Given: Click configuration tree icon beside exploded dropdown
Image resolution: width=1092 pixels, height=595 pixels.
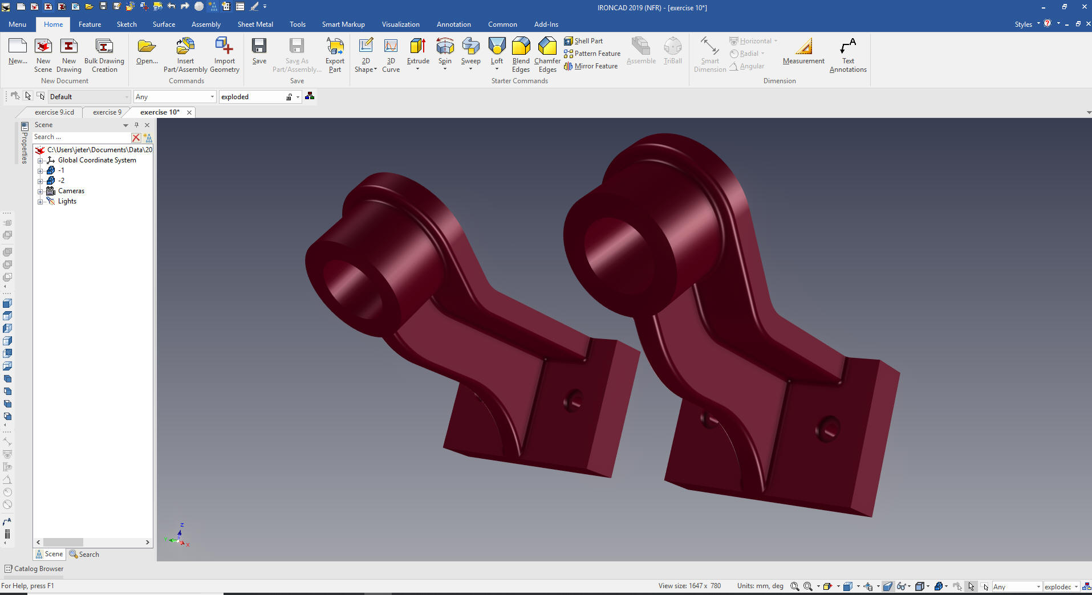Looking at the screenshot, I should tap(310, 96).
